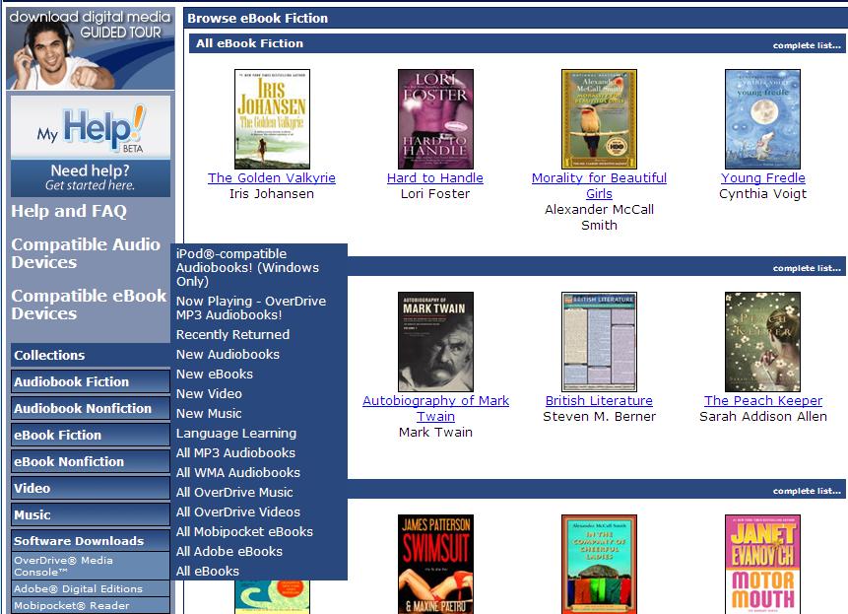Open Compatible Audio Devices page
Image resolution: width=848 pixels, height=614 pixels.
(86, 253)
